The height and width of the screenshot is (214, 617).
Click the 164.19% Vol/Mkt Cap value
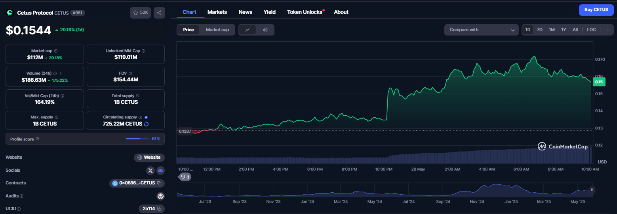45,102
